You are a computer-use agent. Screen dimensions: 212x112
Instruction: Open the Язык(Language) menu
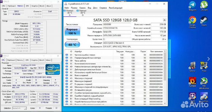115,8
